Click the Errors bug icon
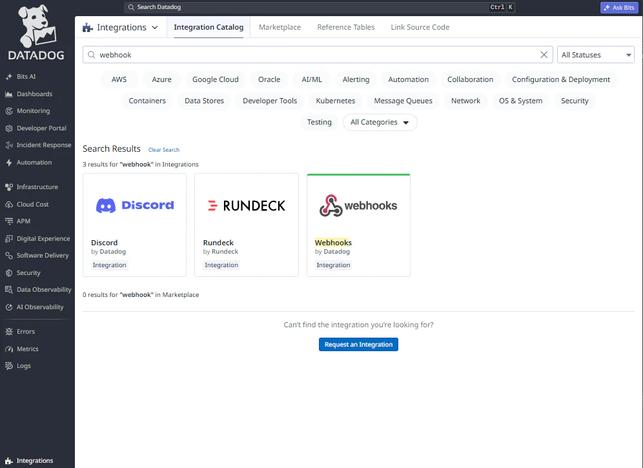The height and width of the screenshot is (468, 643). (9, 331)
